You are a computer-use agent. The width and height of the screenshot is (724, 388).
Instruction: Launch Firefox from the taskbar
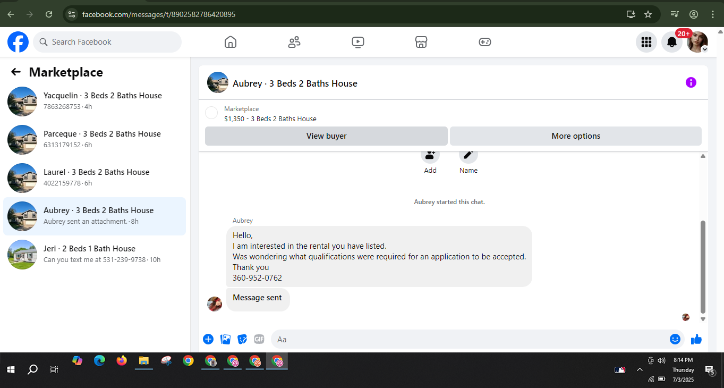point(122,361)
